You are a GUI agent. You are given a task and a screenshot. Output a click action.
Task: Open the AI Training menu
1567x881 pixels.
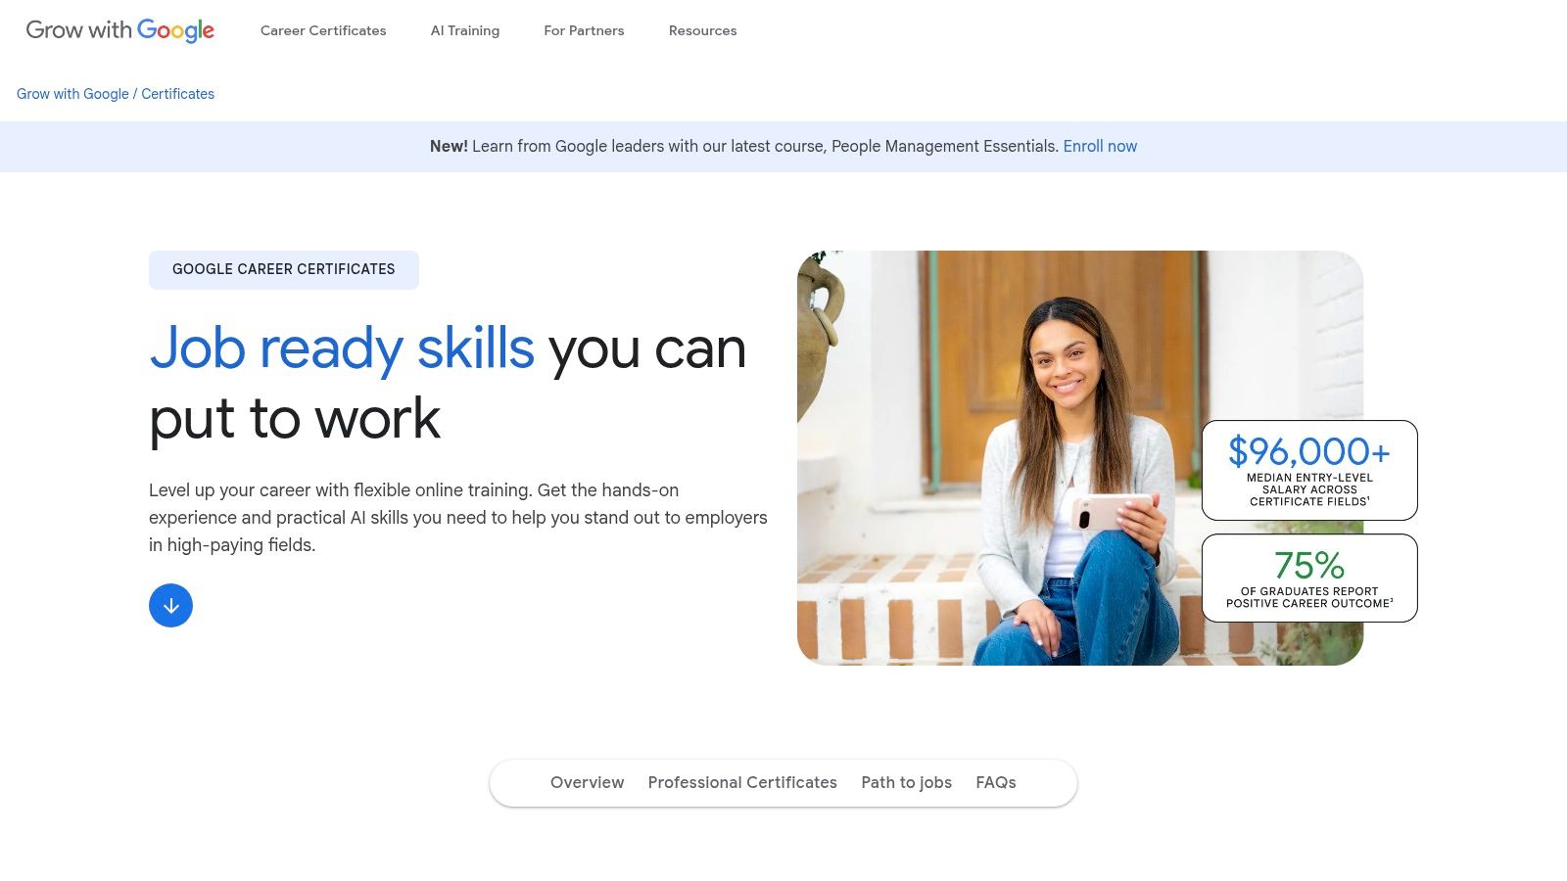464,30
